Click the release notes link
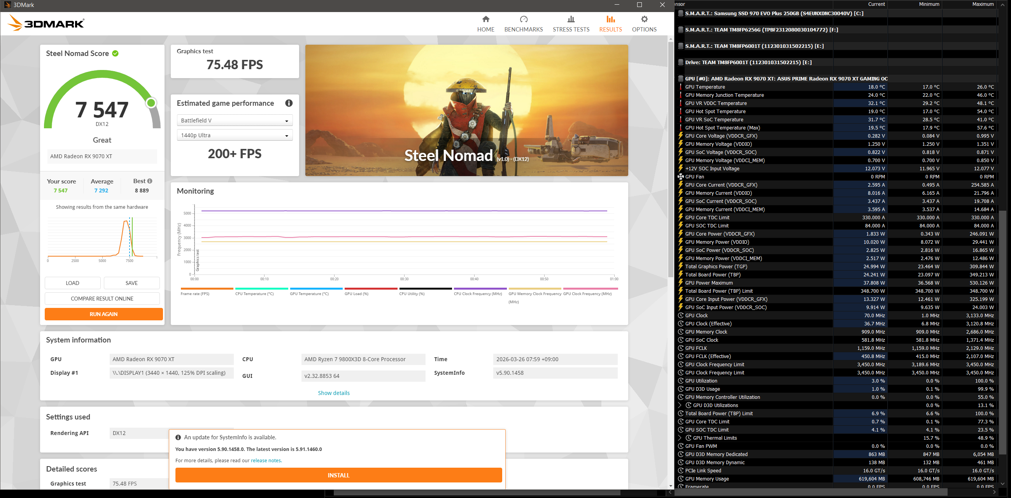The height and width of the screenshot is (498, 1011). 266,460
